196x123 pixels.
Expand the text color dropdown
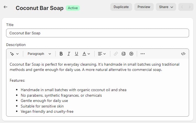pyautogui.click(x=86, y=54)
